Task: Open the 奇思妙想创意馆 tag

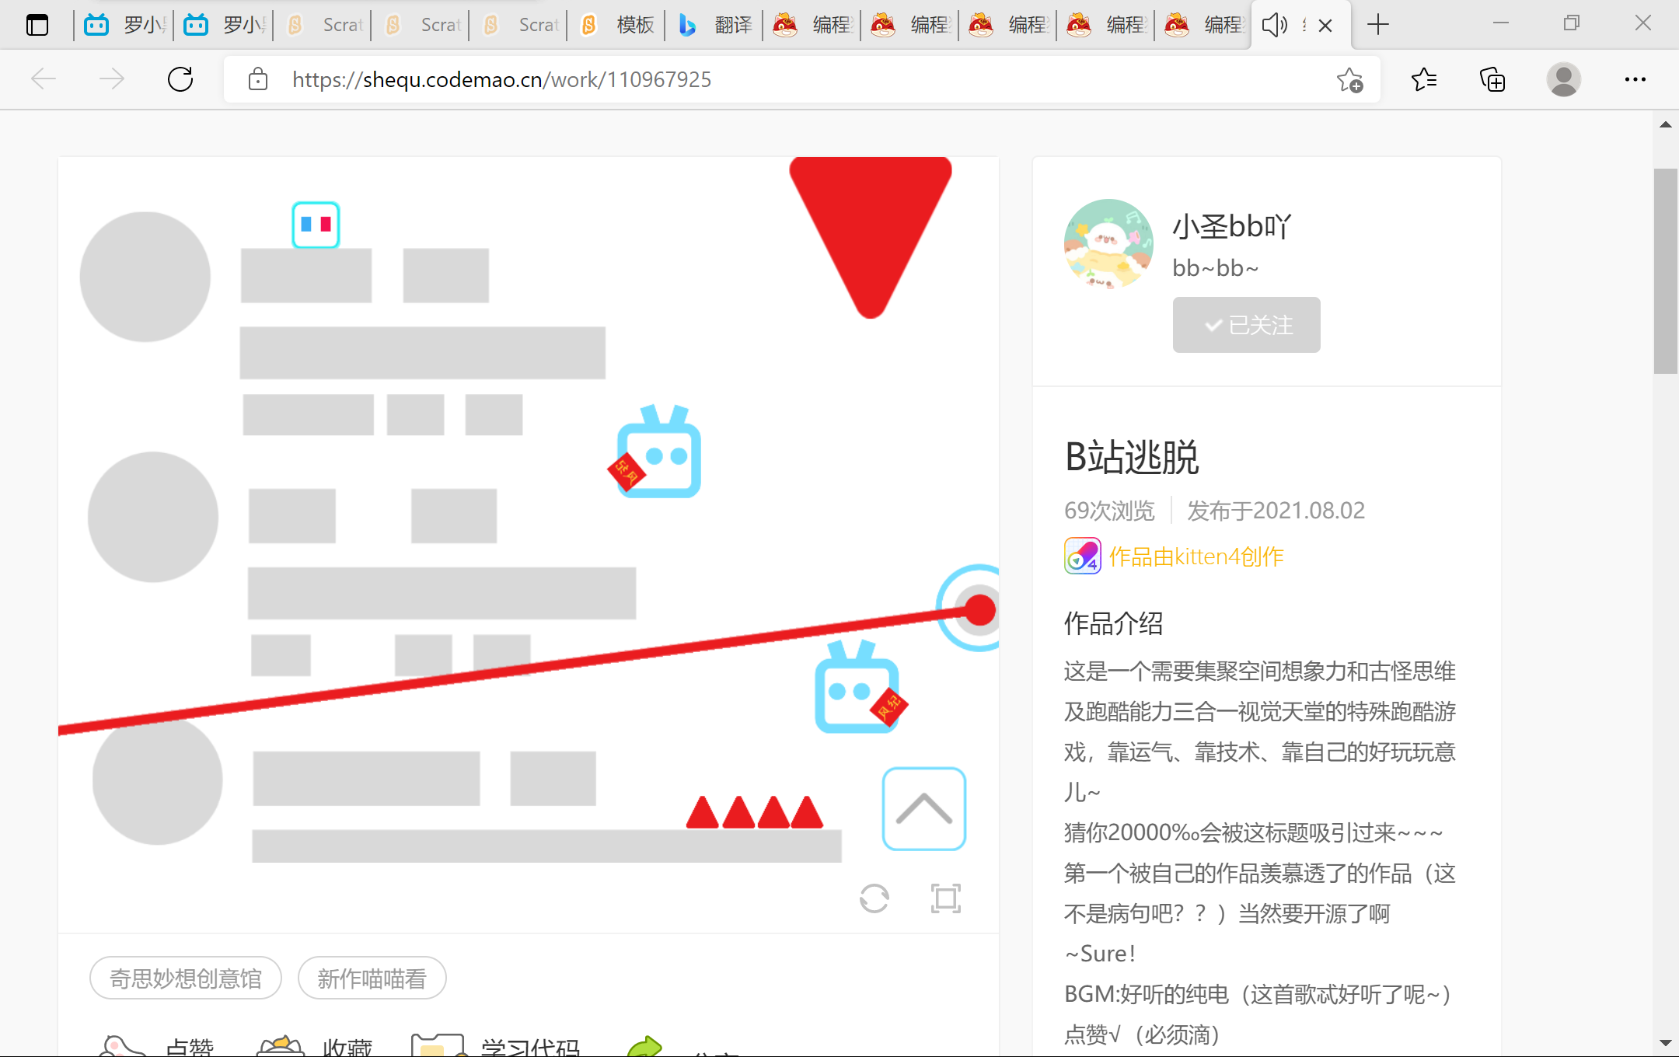Action: [186, 978]
